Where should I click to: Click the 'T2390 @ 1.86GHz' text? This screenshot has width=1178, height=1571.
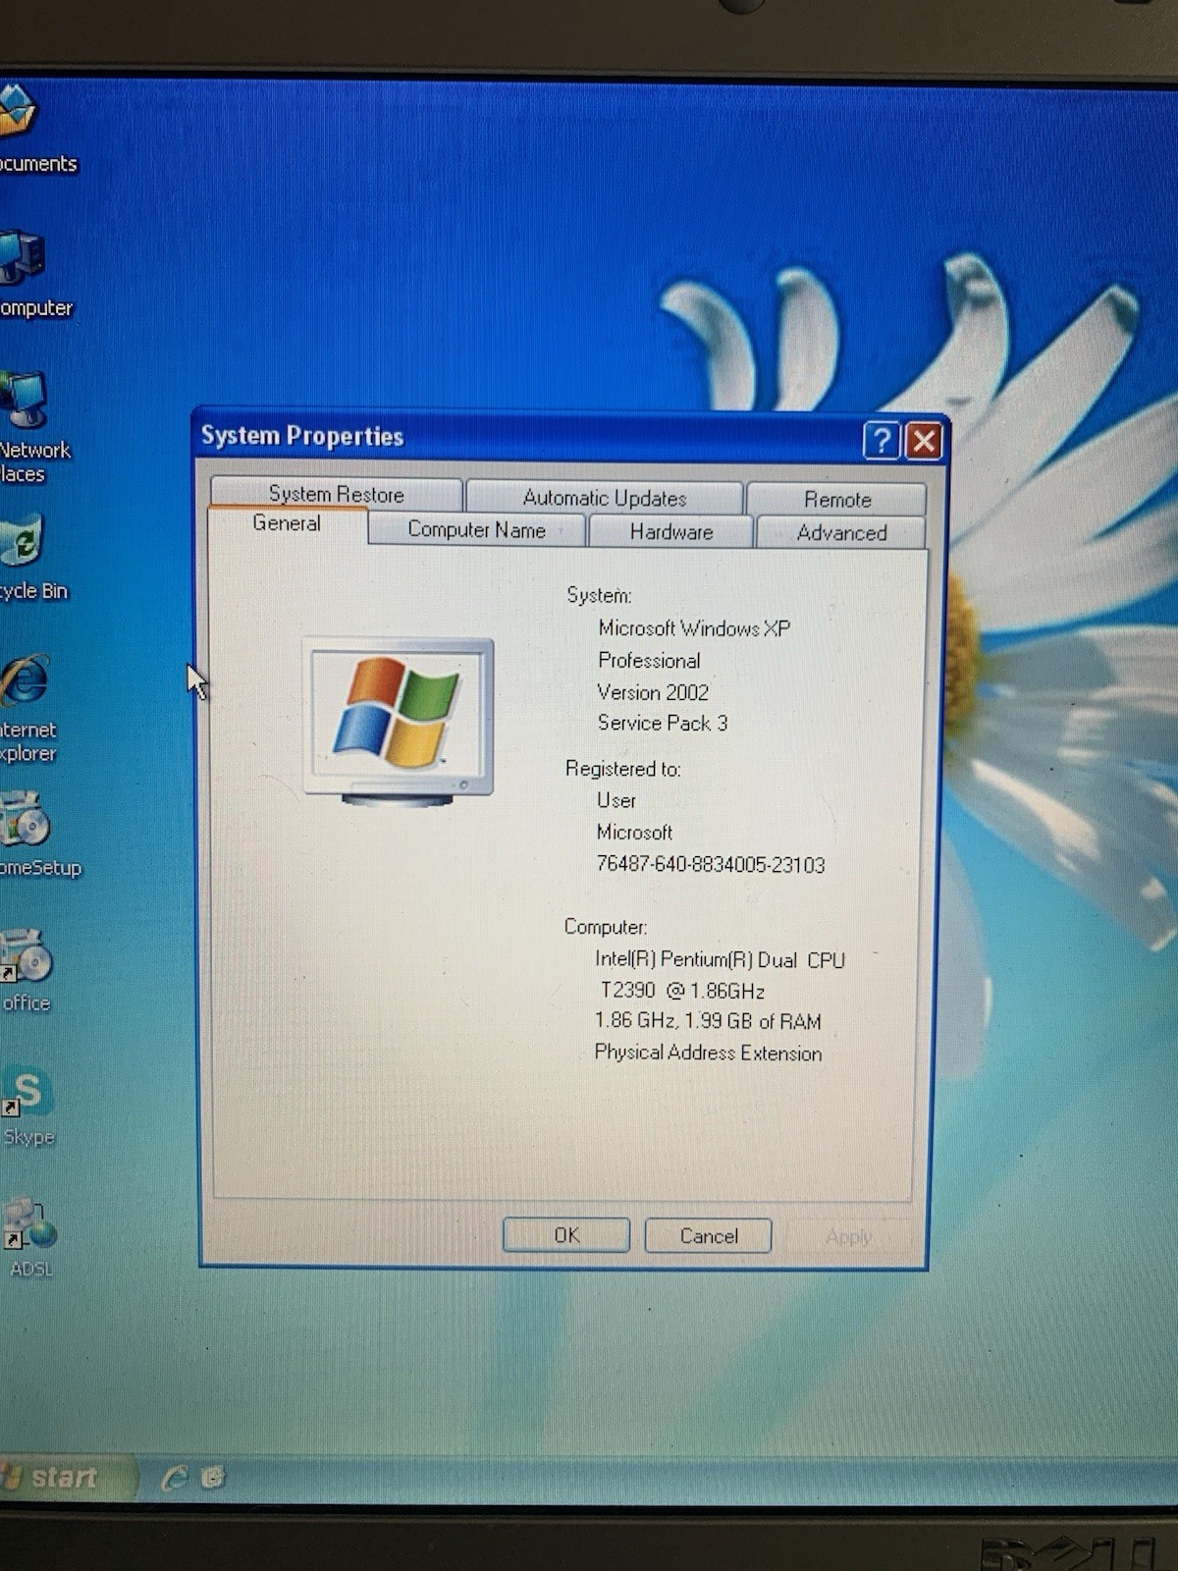(x=682, y=991)
